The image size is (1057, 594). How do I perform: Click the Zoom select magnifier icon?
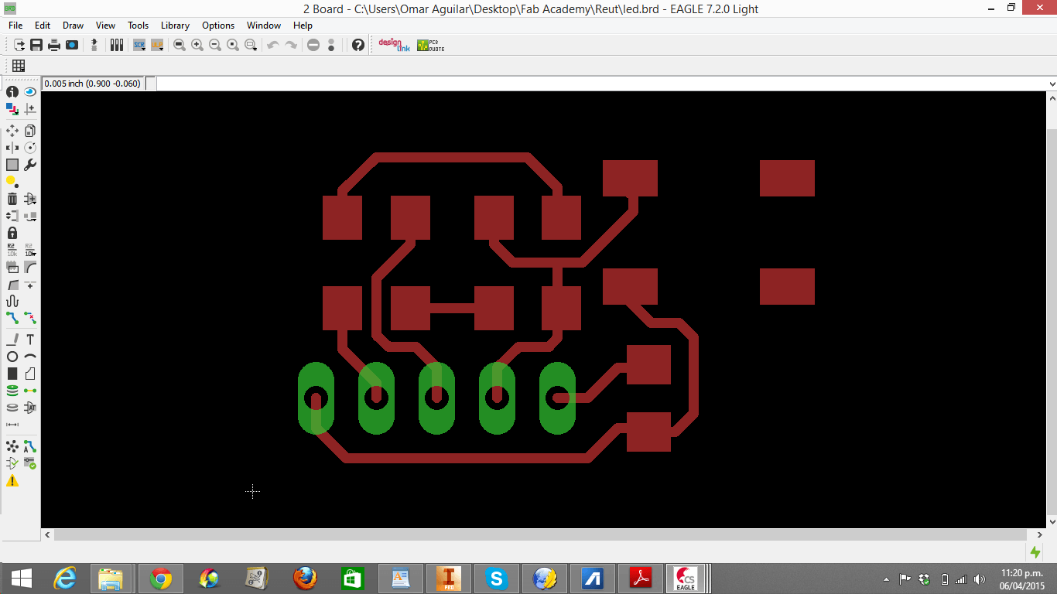click(x=251, y=46)
